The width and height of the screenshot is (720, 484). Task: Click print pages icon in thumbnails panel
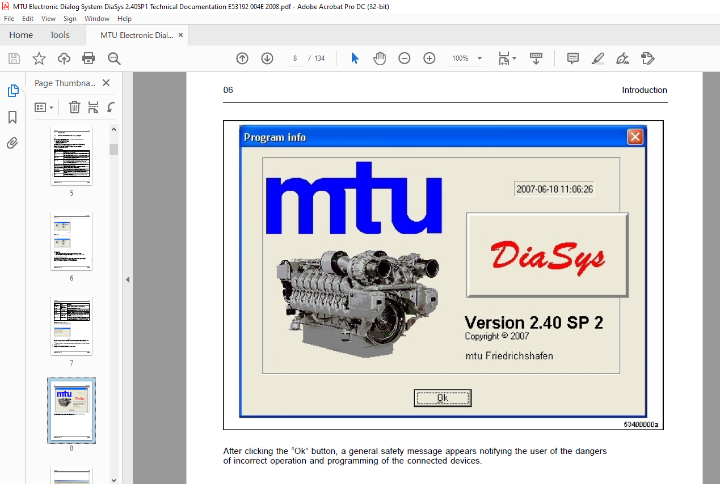(93, 107)
